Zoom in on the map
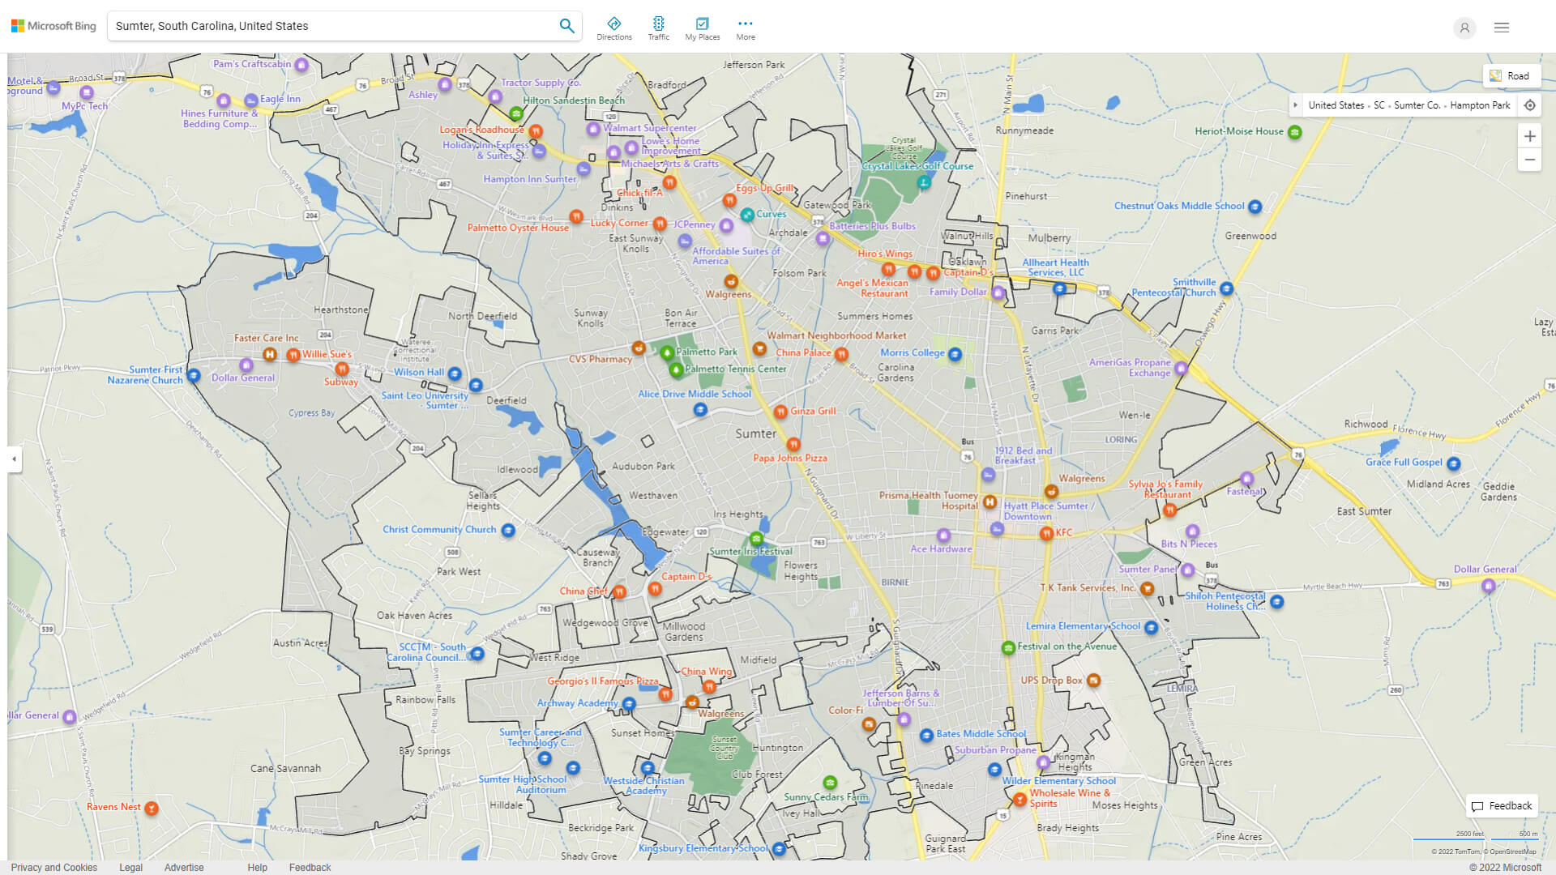1556x875 pixels. coord(1529,136)
